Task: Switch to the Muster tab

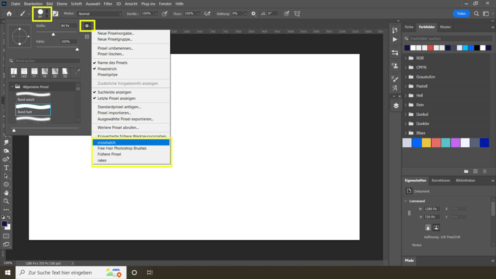Action: pyautogui.click(x=445, y=27)
